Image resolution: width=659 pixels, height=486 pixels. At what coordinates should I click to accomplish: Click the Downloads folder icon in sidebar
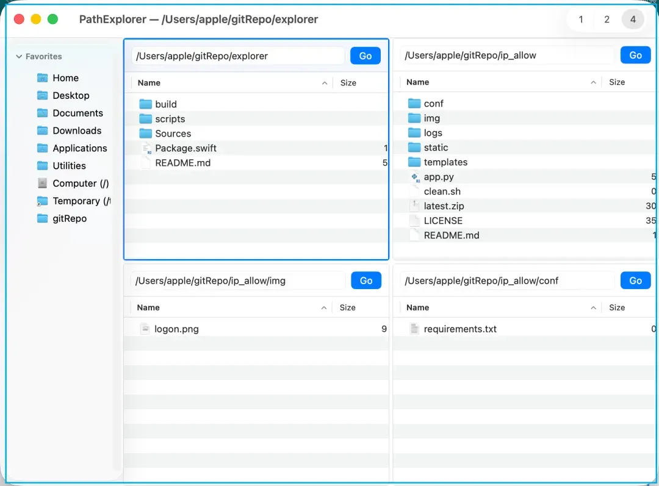pos(43,130)
